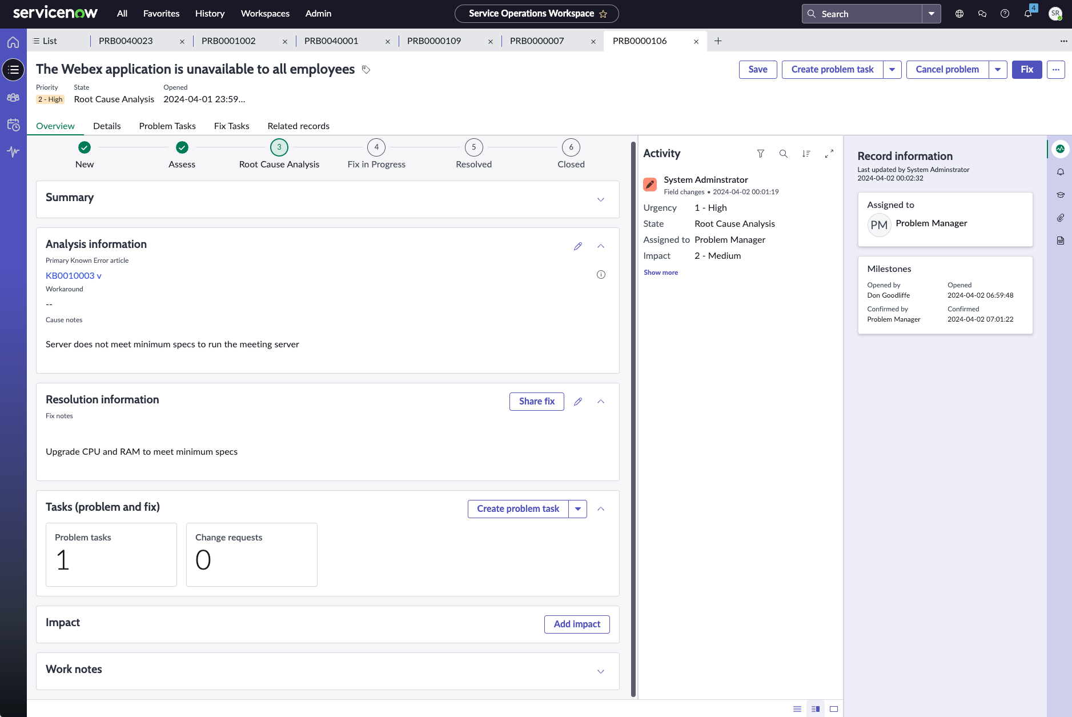Collapse the Tasks (problem and fix) section

pos(601,509)
